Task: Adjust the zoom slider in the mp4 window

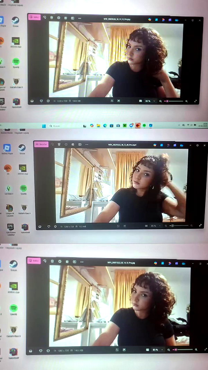Action: [179, 226]
